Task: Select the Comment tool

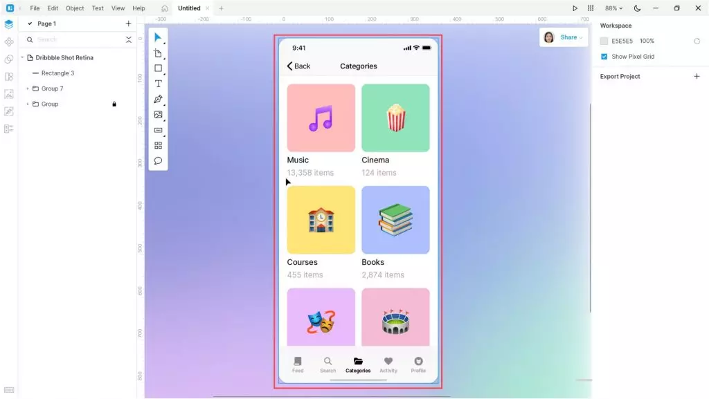Action: (x=158, y=160)
